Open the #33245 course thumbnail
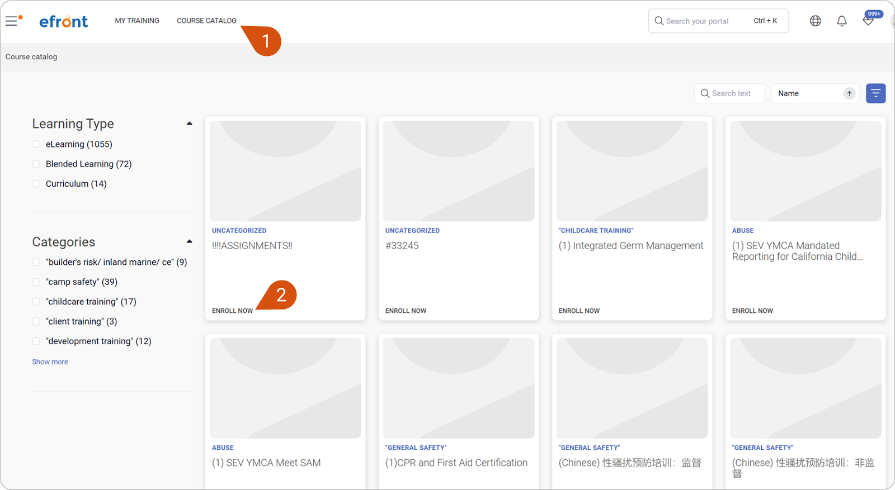The height and width of the screenshot is (490, 895). pyautogui.click(x=459, y=171)
